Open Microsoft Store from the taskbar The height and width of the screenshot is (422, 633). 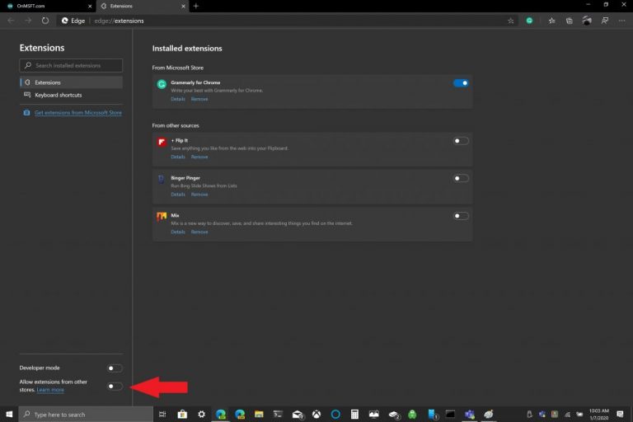click(x=182, y=415)
